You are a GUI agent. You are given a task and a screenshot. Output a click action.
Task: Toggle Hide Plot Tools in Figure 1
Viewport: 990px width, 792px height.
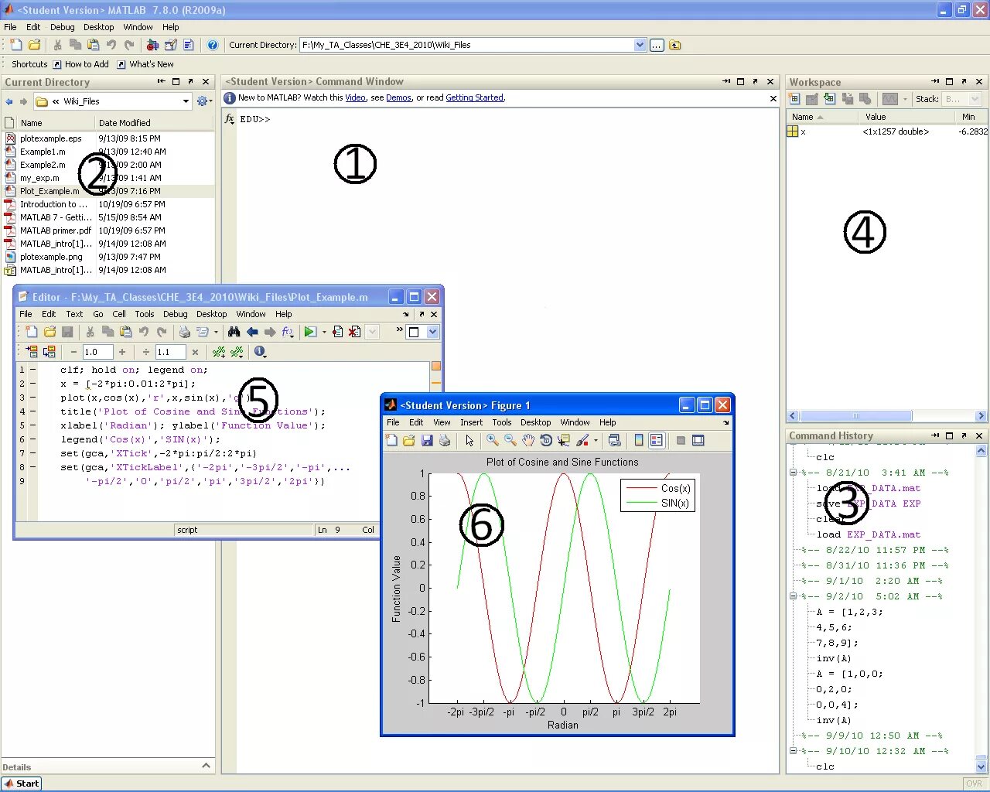pos(681,441)
